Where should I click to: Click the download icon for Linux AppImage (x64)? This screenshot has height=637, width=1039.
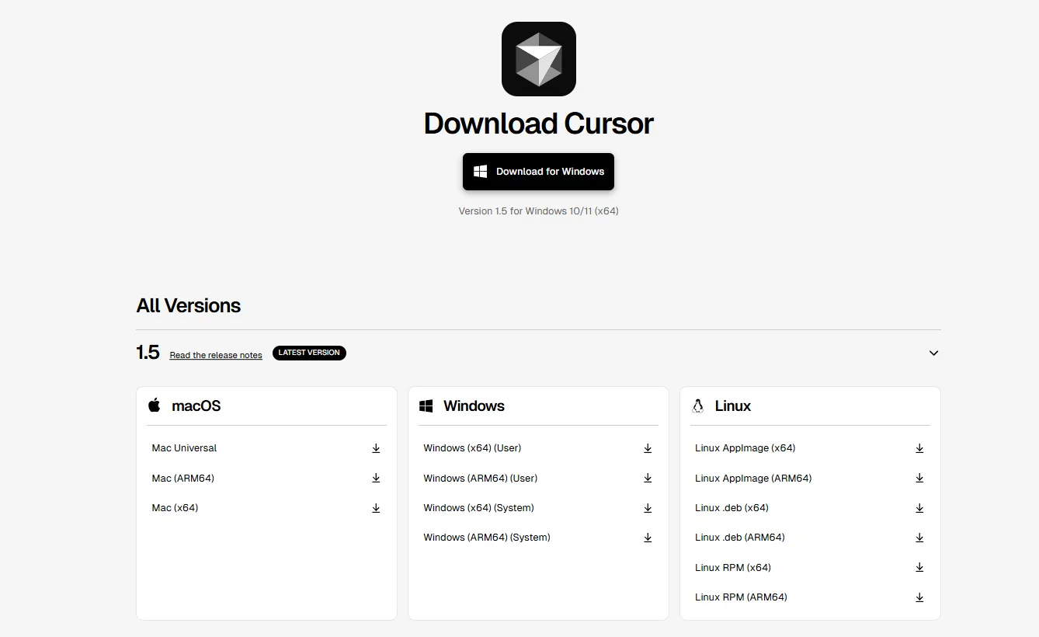tap(919, 448)
